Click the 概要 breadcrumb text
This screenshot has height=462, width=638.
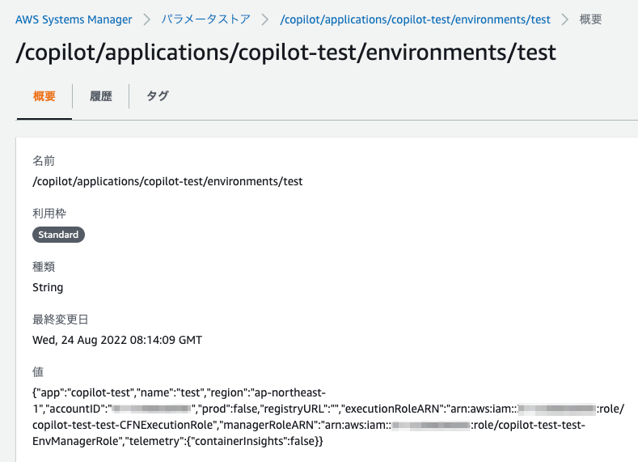(590, 19)
